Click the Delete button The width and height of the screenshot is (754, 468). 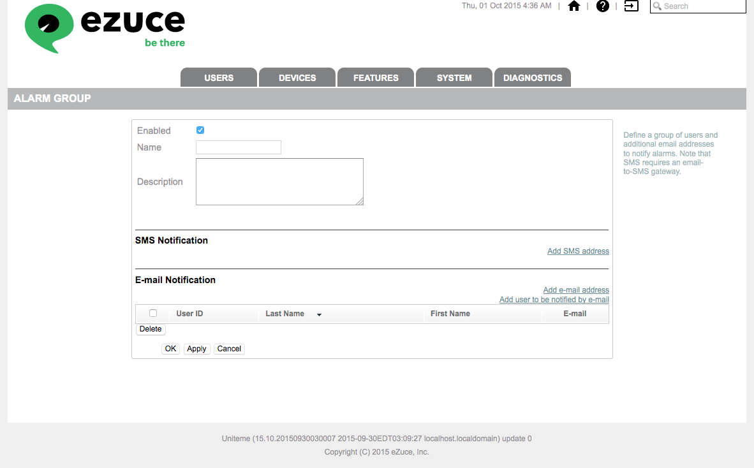click(x=151, y=329)
